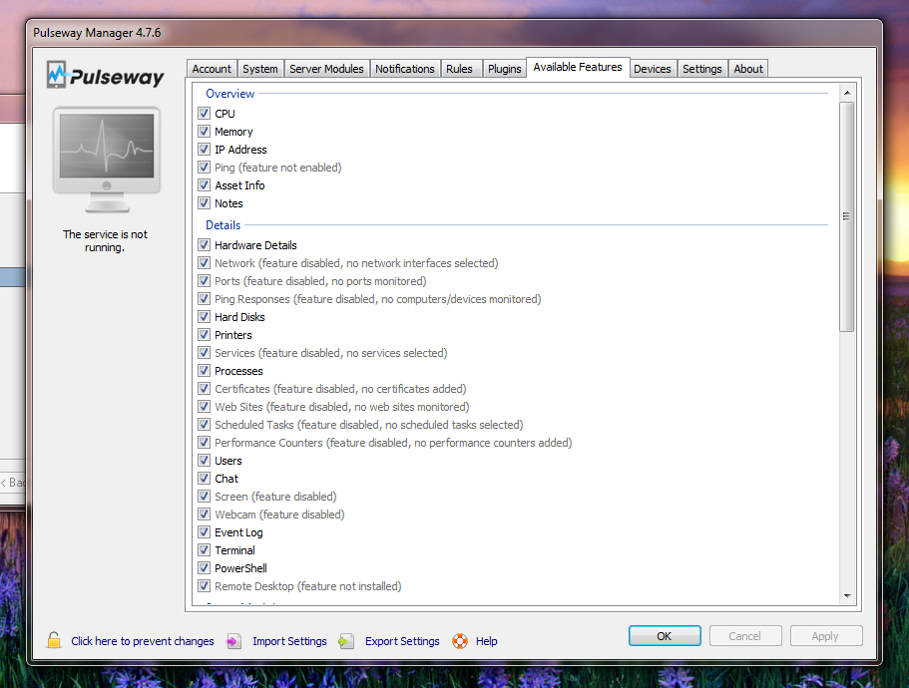Click the OK button
The height and width of the screenshot is (688, 909).
coord(665,636)
